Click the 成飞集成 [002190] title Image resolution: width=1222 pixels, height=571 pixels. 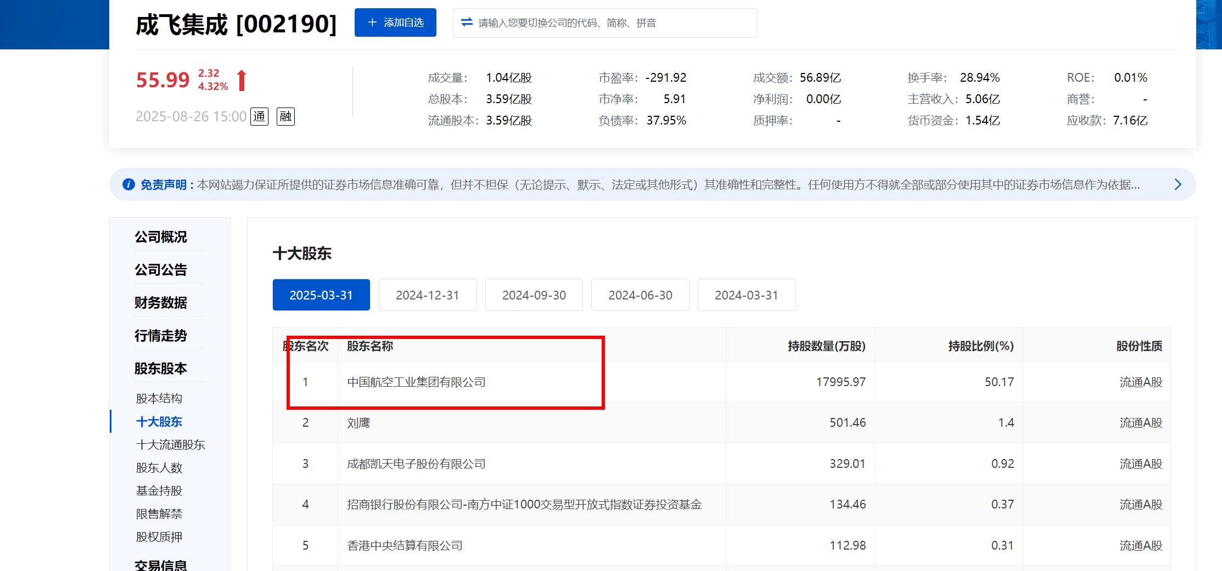tap(236, 24)
